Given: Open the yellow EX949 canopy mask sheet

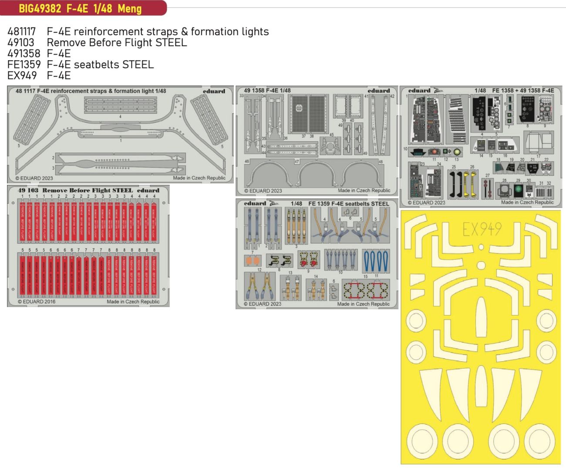Looking at the screenshot, I should (x=481, y=337).
